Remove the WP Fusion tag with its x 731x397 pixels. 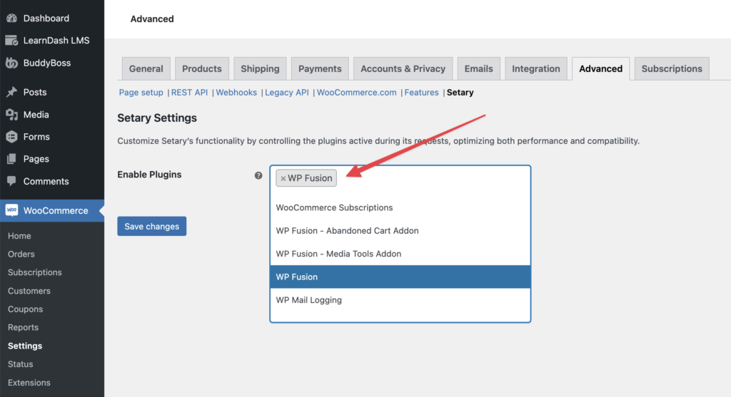pos(283,178)
